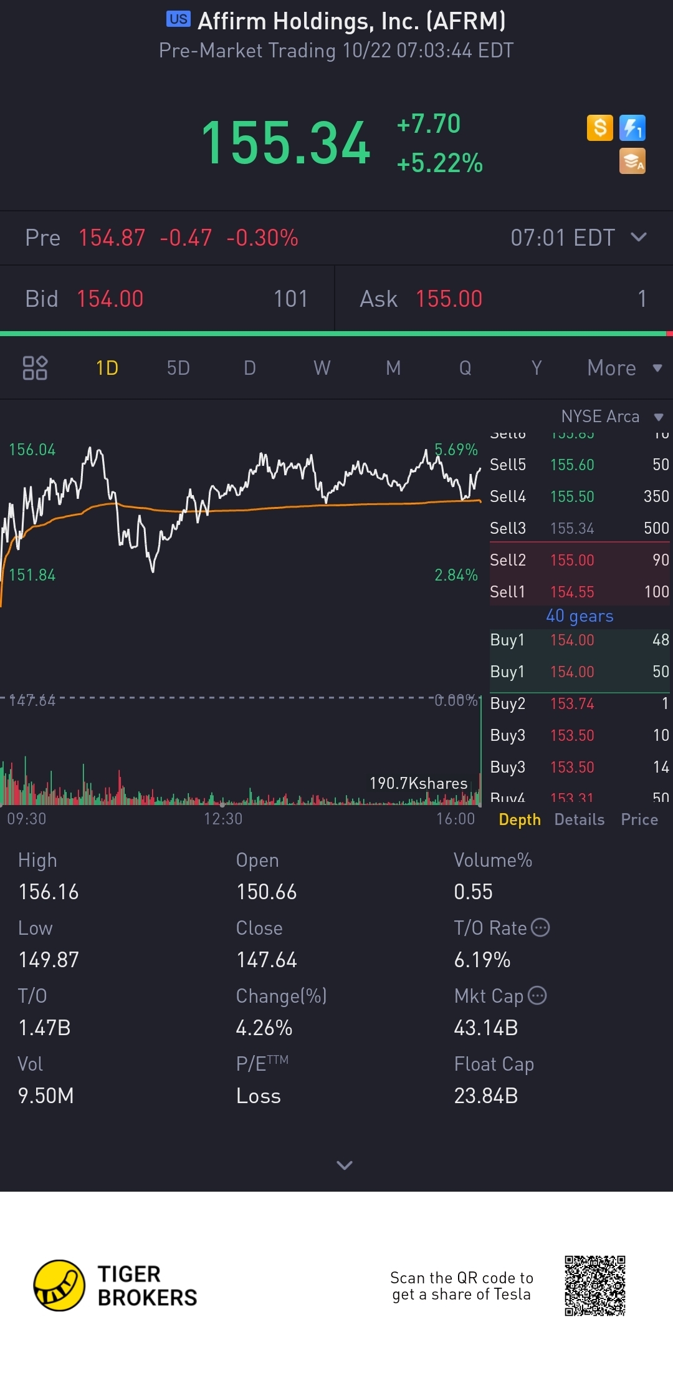Tap the orange stacked coins badge icon
The width and height of the screenshot is (673, 1380).
pos(632,161)
